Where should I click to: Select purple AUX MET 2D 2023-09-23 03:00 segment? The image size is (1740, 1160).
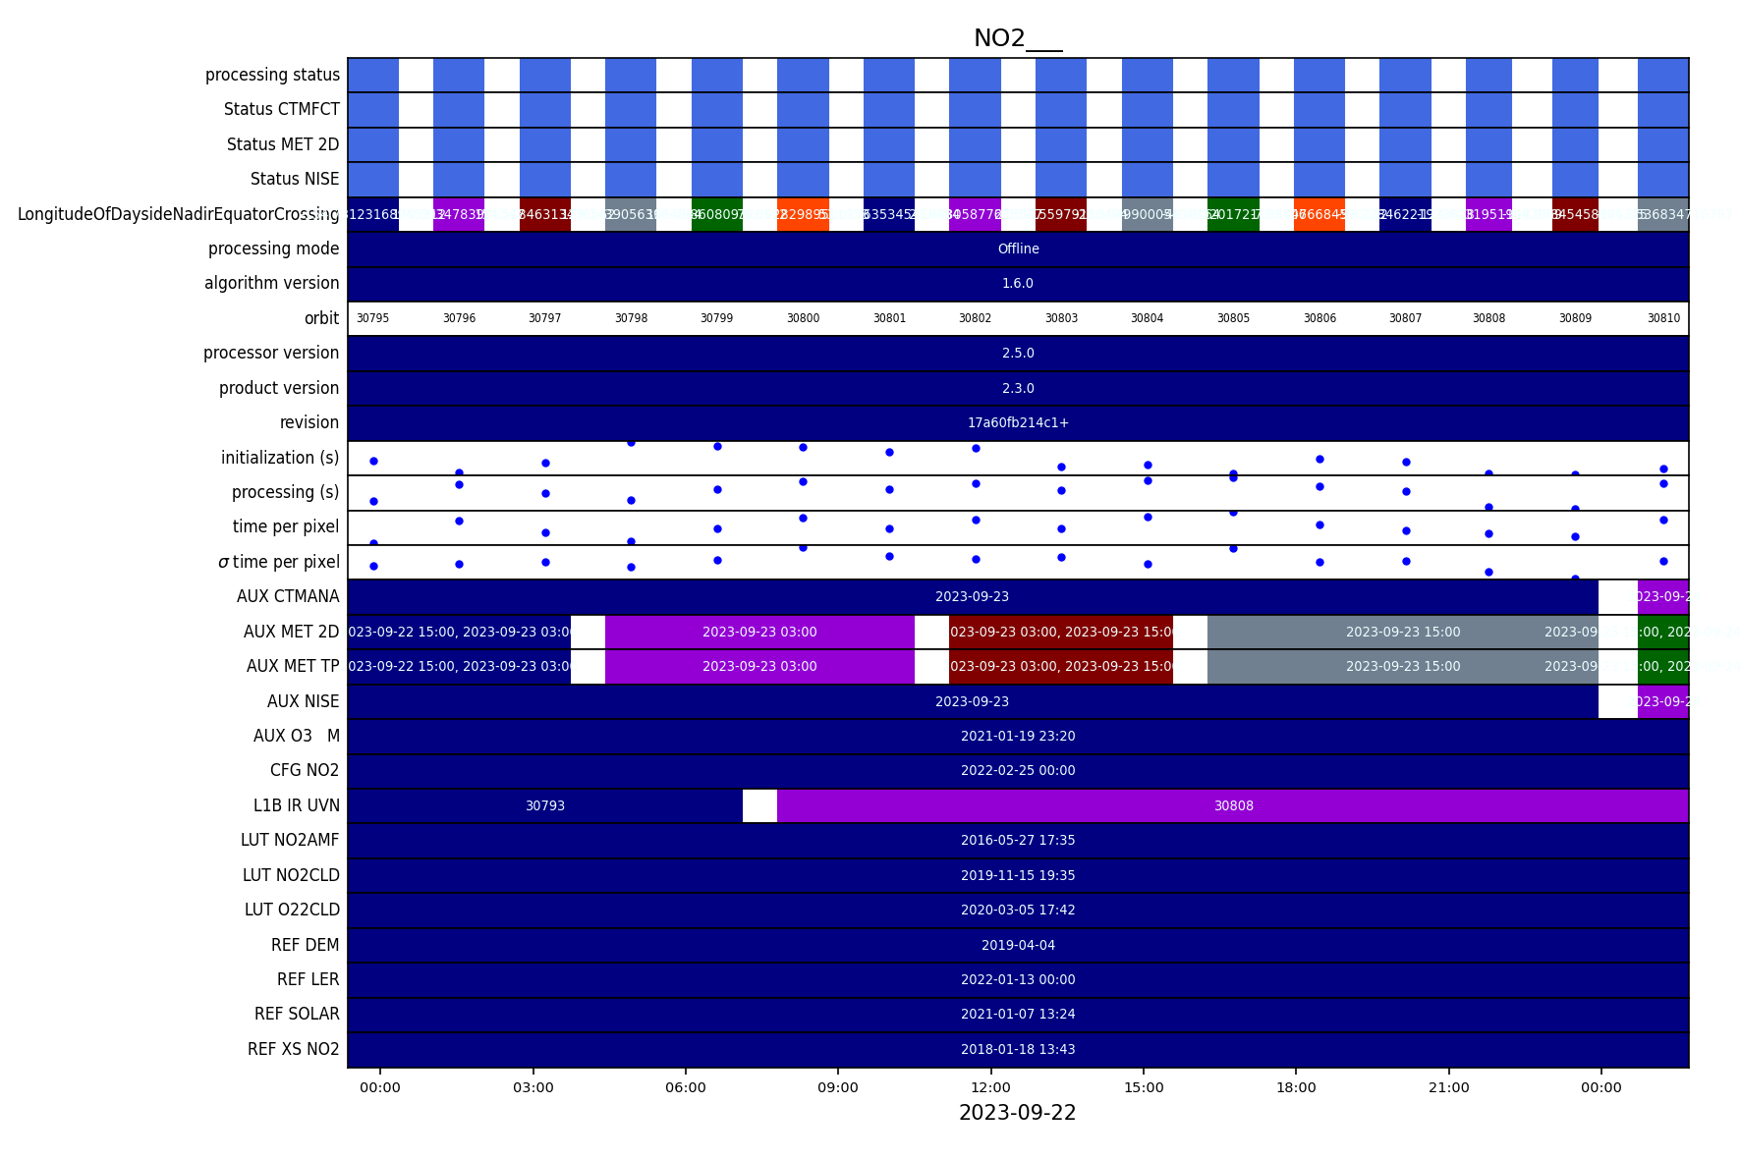[x=758, y=632]
